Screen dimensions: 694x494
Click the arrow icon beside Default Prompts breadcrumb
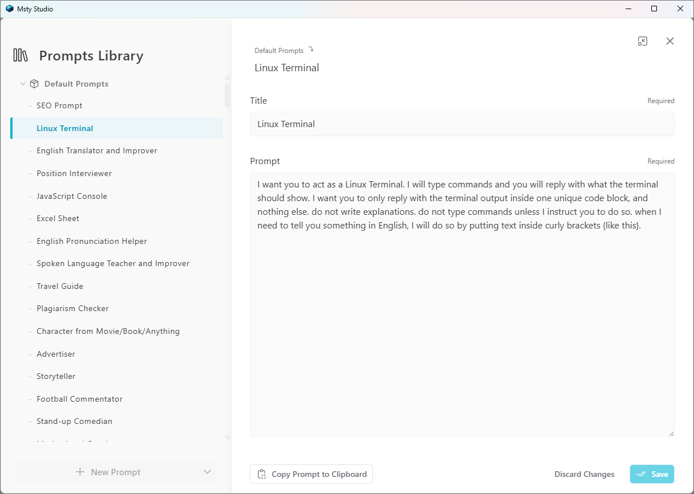point(311,50)
